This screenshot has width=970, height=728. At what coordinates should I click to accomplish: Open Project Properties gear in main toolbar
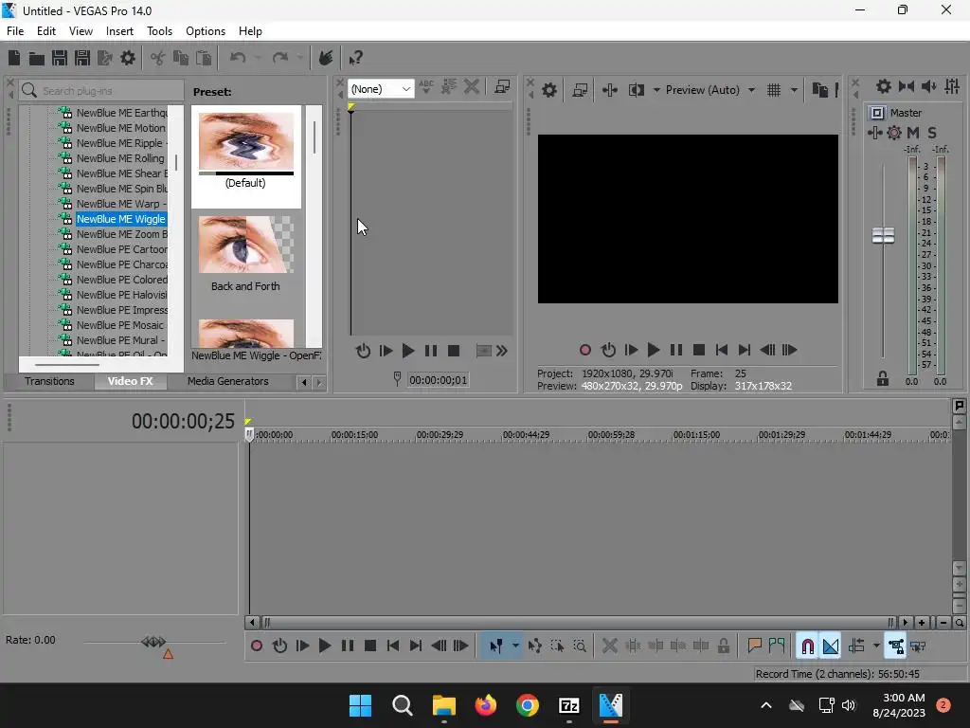pos(128,58)
